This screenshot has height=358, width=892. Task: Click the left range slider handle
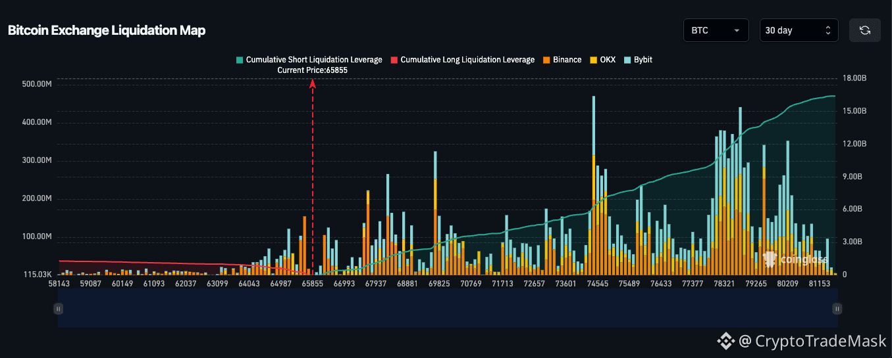[x=59, y=308]
